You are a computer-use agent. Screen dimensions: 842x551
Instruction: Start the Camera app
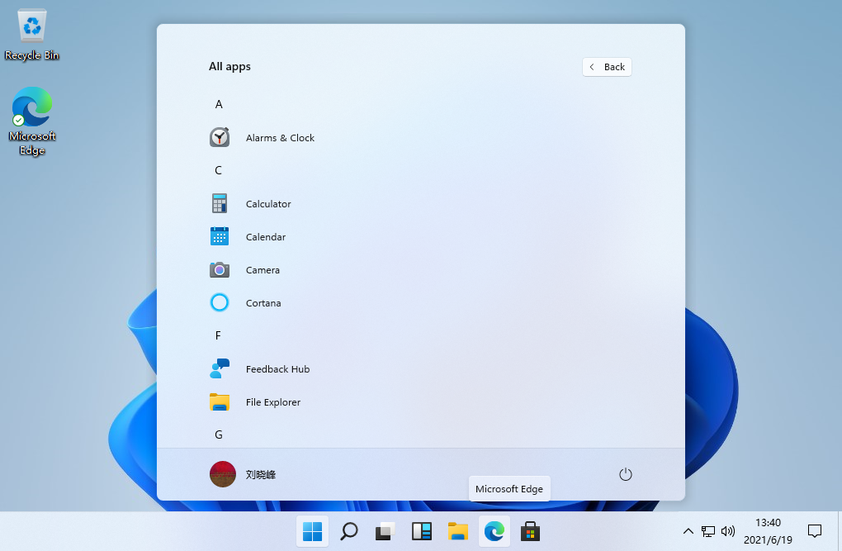tap(262, 270)
